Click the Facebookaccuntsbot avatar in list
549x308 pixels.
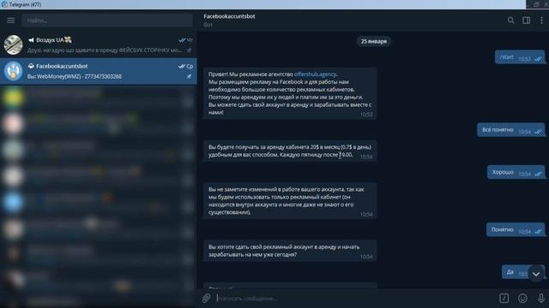pyautogui.click(x=13, y=71)
